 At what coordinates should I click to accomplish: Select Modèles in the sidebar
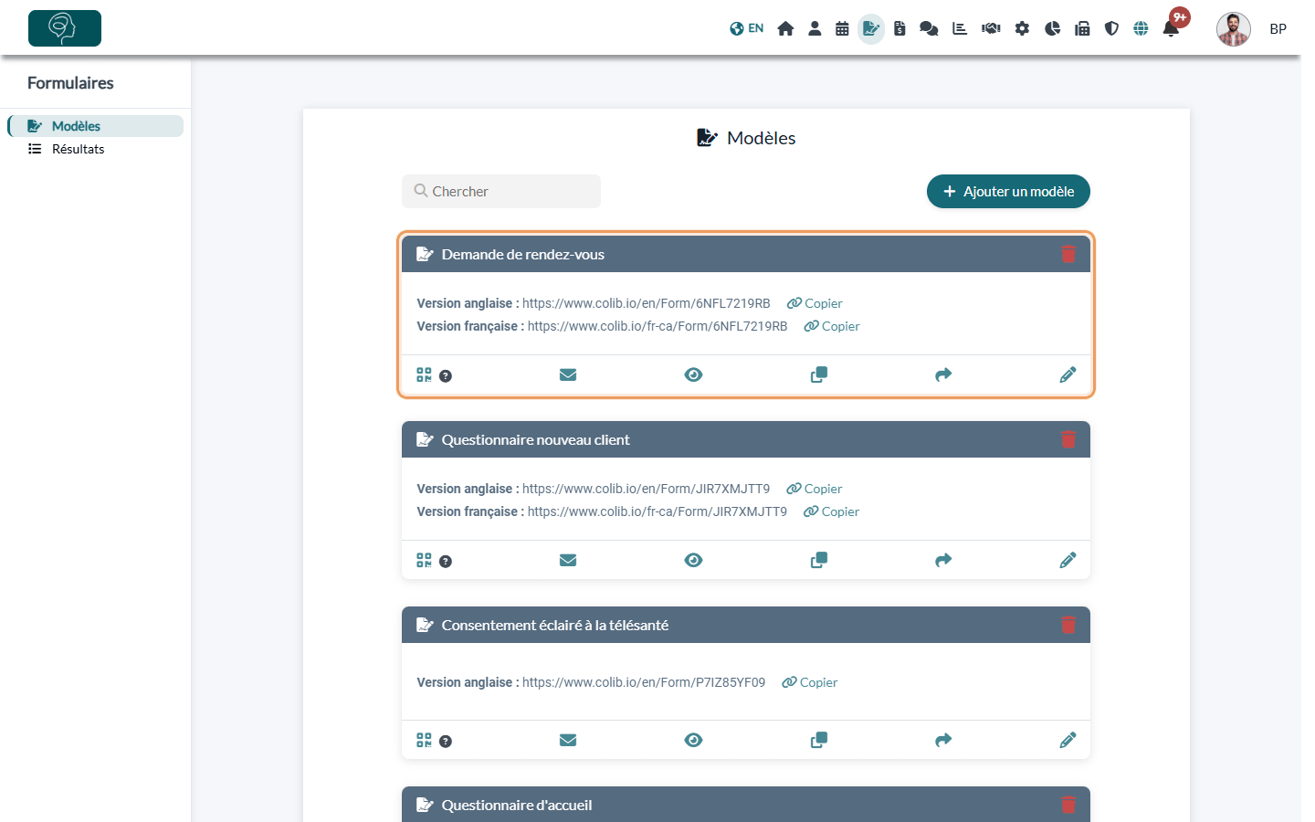[x=96, y=126]
